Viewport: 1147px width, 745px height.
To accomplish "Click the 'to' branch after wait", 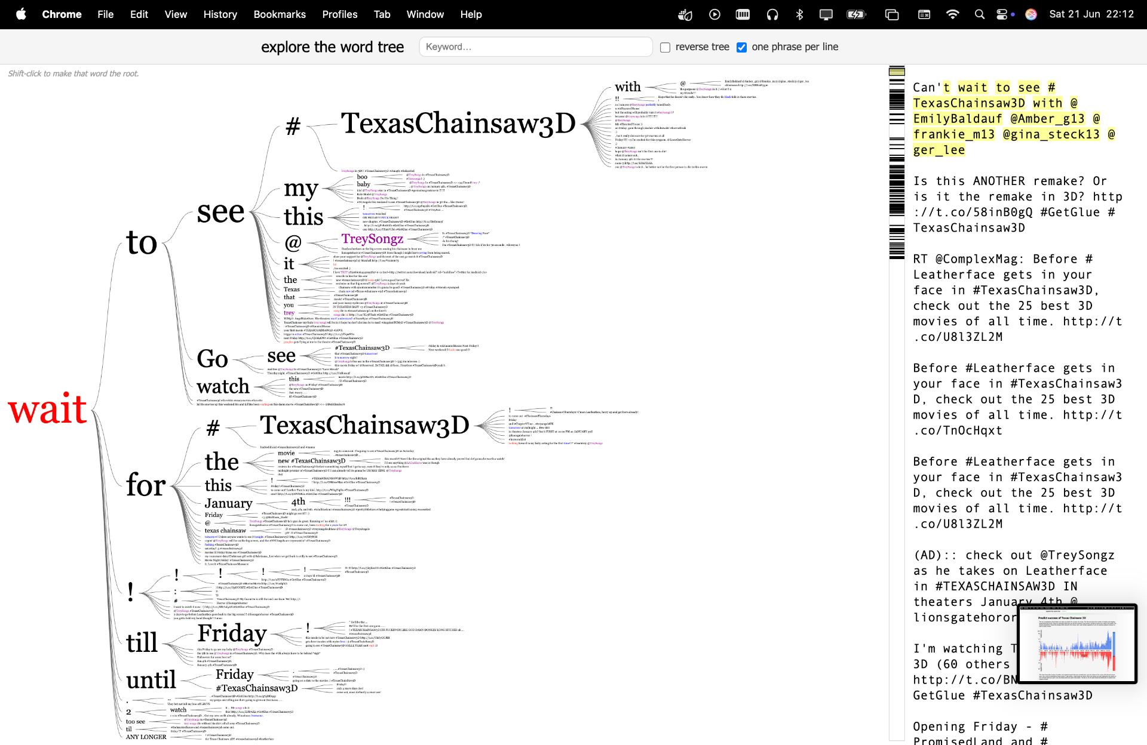I will [142, 242].
